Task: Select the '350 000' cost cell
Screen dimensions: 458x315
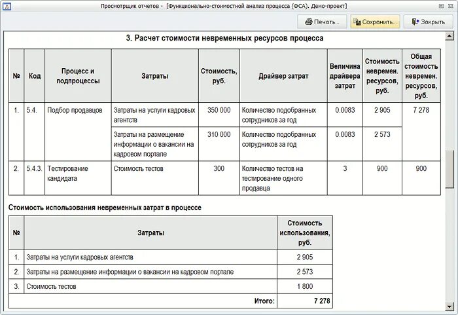Action: point(219,115)
